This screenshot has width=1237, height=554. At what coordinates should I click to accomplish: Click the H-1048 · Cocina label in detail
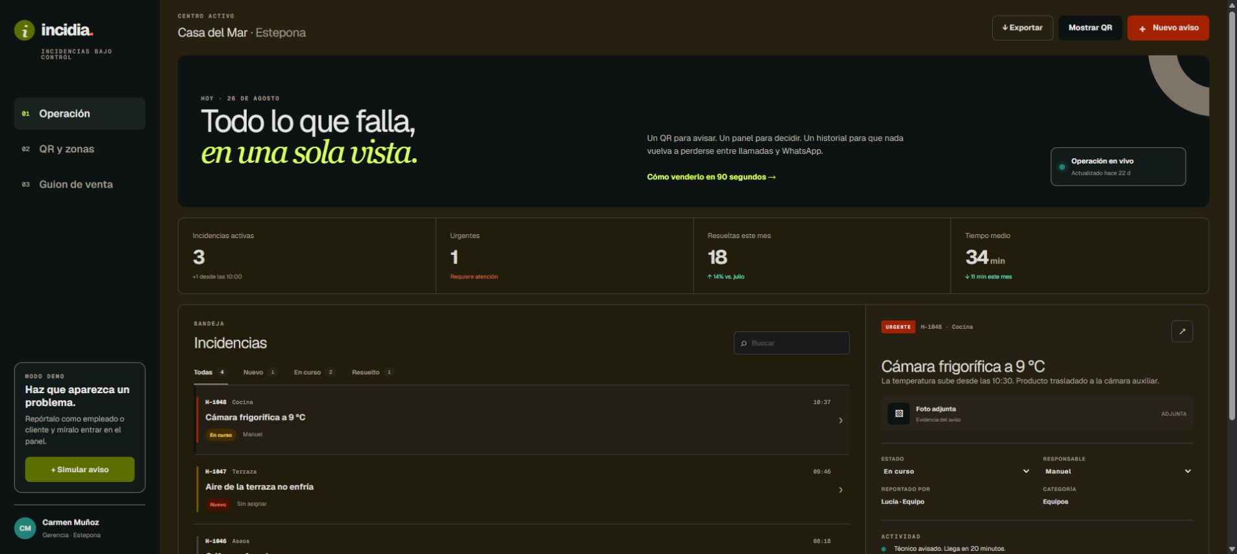(947, 327)
